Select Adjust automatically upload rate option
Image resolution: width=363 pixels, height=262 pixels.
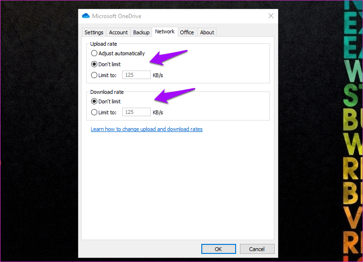click(118, 53)
